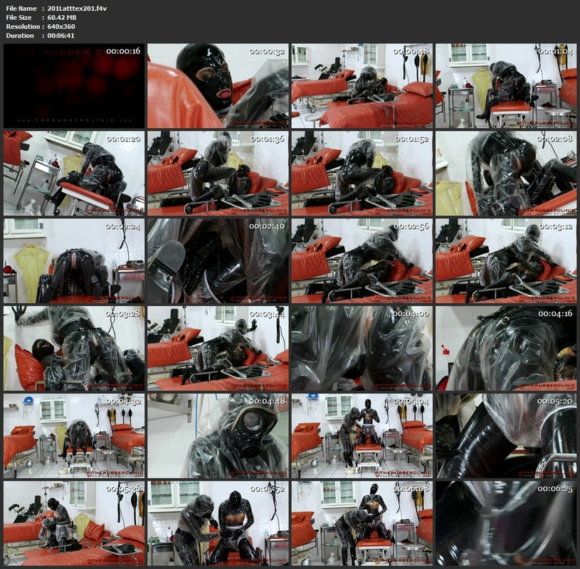Select the frame at timestamp 00:01:04

point(506,86)
